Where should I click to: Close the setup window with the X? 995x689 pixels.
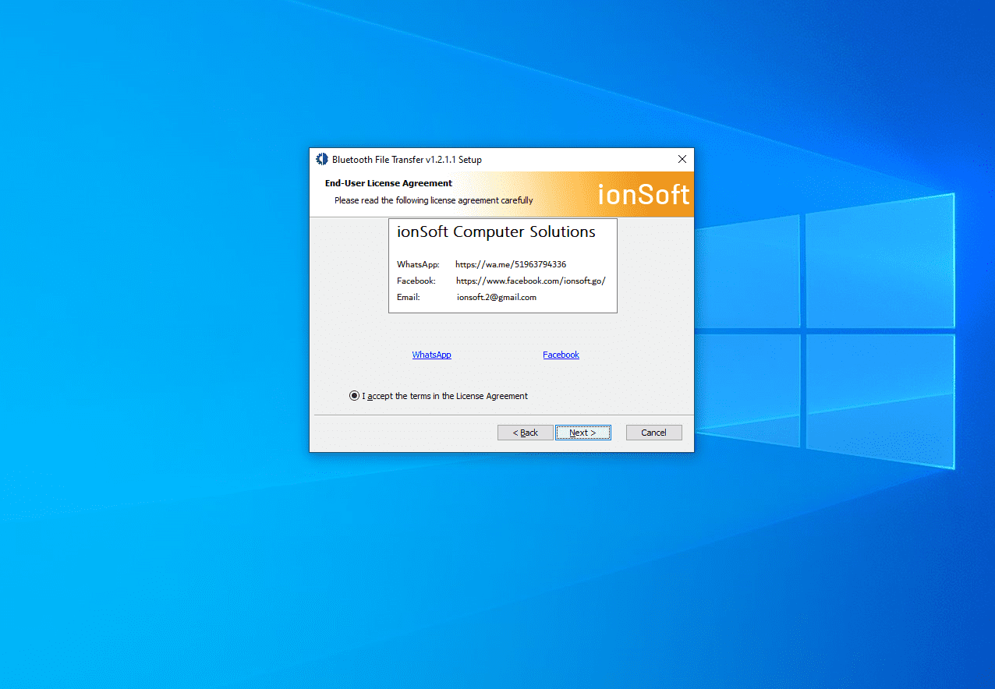coord(682,159)
